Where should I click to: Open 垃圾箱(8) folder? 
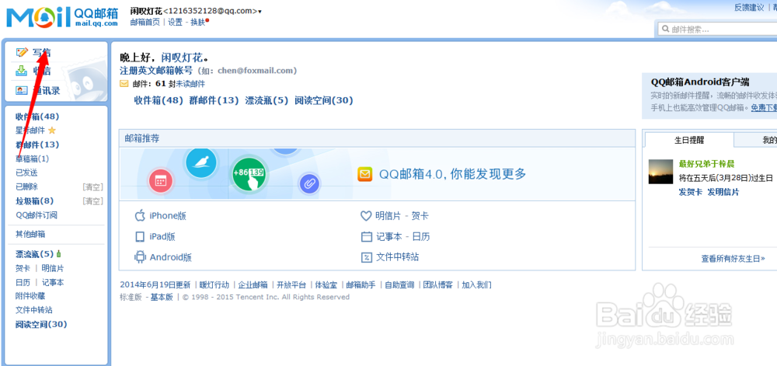point(35,201)
